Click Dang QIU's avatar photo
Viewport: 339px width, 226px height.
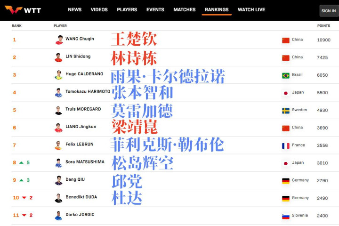[x=58, y=180]
